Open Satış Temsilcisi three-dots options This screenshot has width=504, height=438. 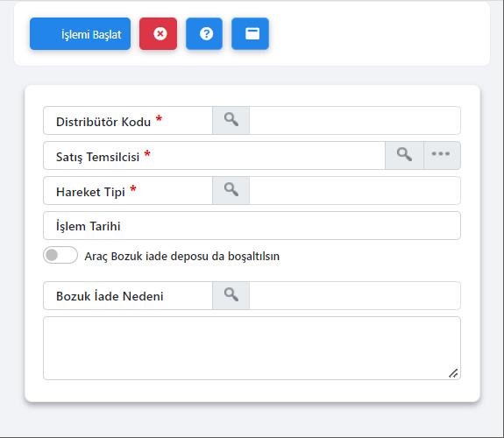coord(442,156)
